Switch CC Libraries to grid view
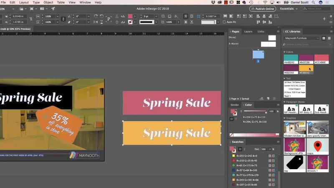 tap(324, 38)
